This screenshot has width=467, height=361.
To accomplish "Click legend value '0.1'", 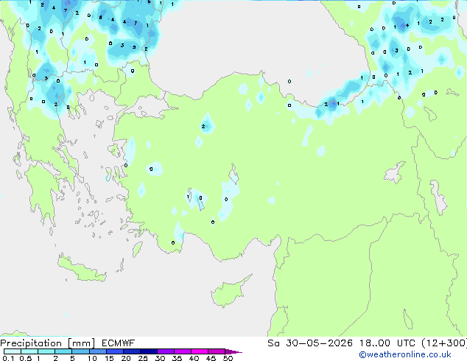I will (8, 358).
